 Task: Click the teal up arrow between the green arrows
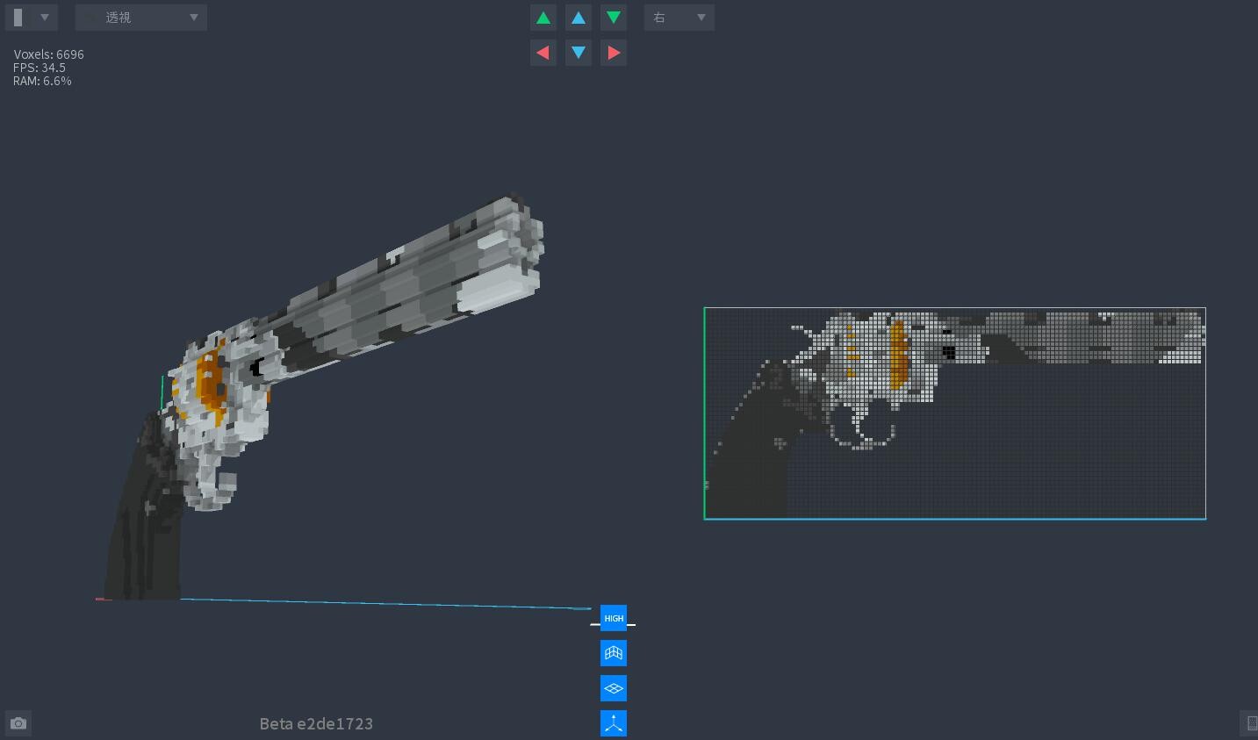tap(578, 17)
